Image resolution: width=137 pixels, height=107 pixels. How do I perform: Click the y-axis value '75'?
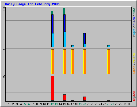[x=4, y=77]
